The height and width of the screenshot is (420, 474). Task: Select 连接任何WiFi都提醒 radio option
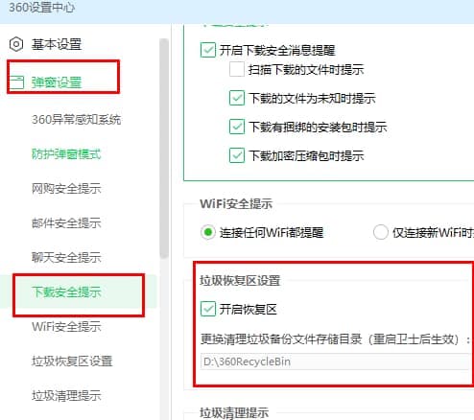click(208, 232)
